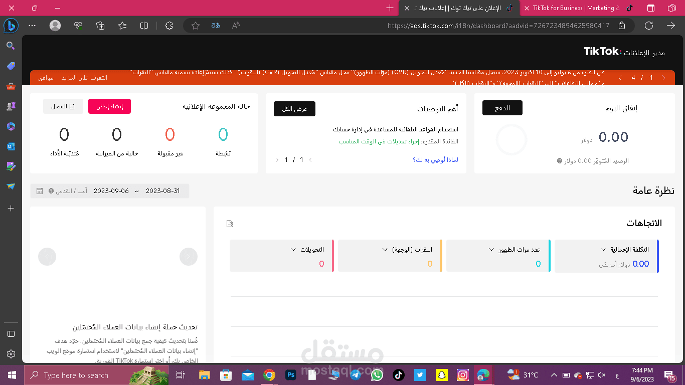Open التعرف على المزيد link

84,78
